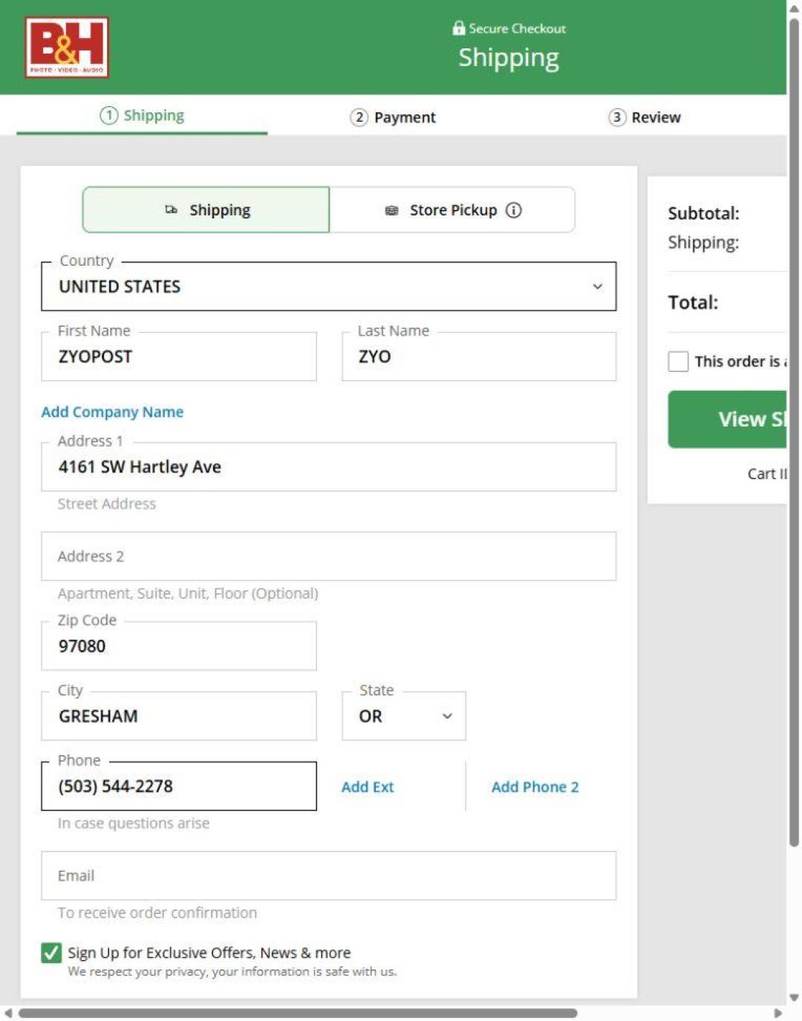Click the B&H Photo Video Audio logo
The width and height of the screenshot is (802, 1021).
[67, 48]
